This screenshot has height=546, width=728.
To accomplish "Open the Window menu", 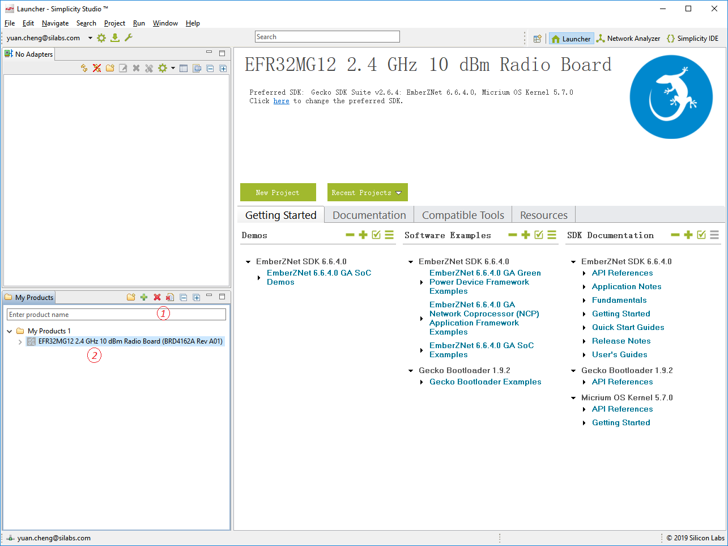I will (165, 23).
